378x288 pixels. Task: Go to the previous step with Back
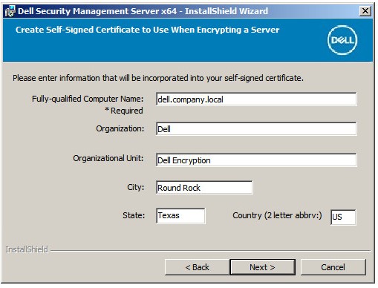pyautogui.click(x=197, y=267)
